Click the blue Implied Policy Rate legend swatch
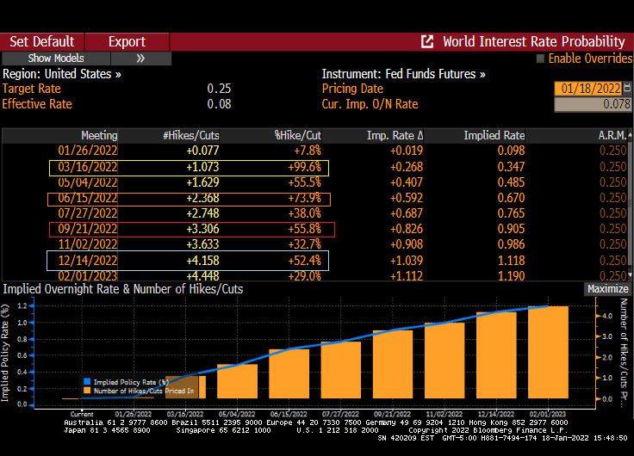This screenshot has height=456, width=634. point(86,381)
